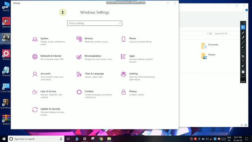The height and width of the screenshot is (142, 252).
Task: Select the cursor tool in drawing toolbar
Action: [243, 27]
